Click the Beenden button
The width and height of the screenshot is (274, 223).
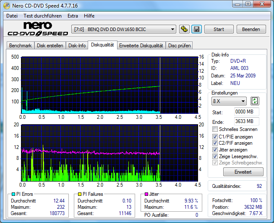251,29
